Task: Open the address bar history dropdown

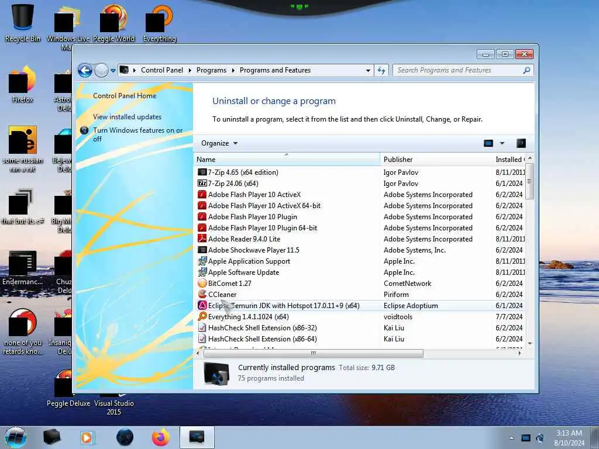Action: 368,70
